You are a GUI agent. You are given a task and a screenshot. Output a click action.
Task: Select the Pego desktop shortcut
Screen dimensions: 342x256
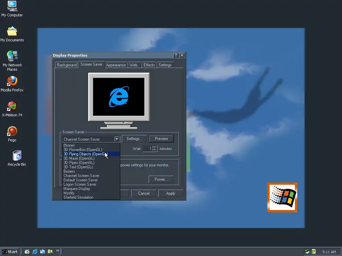[12, 134]
